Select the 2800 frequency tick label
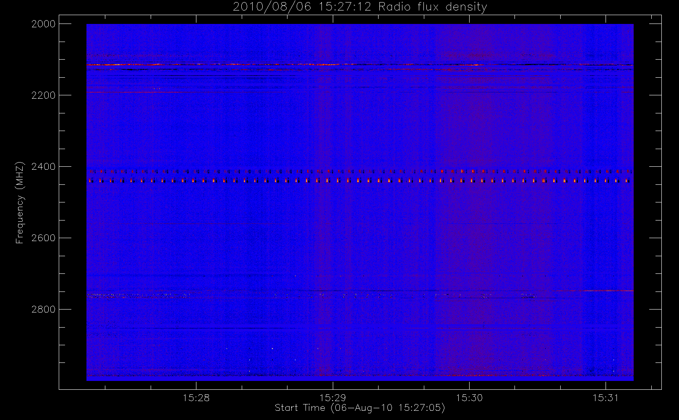 click(44, 310)
